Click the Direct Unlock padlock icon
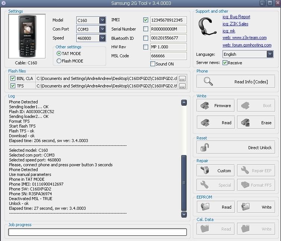Viewport: 281px width, 241px height. point(205,147)
